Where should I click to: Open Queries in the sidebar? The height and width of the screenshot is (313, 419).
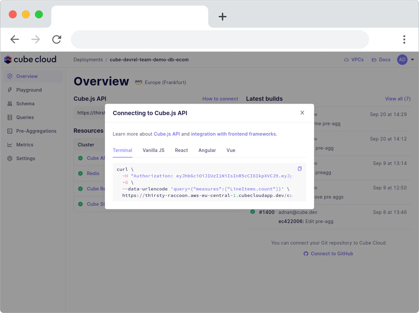click(33, 117)
